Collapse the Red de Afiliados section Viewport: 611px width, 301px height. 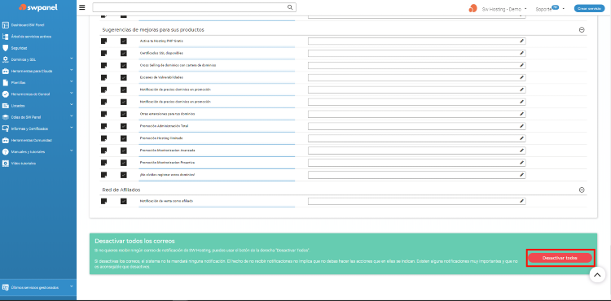(x=582, y=190)
